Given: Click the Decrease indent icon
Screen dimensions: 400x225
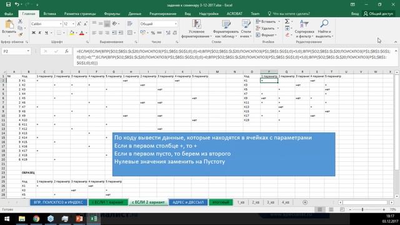Looking at the screenshot, I should pyautogui.click(x=114, y=33).
